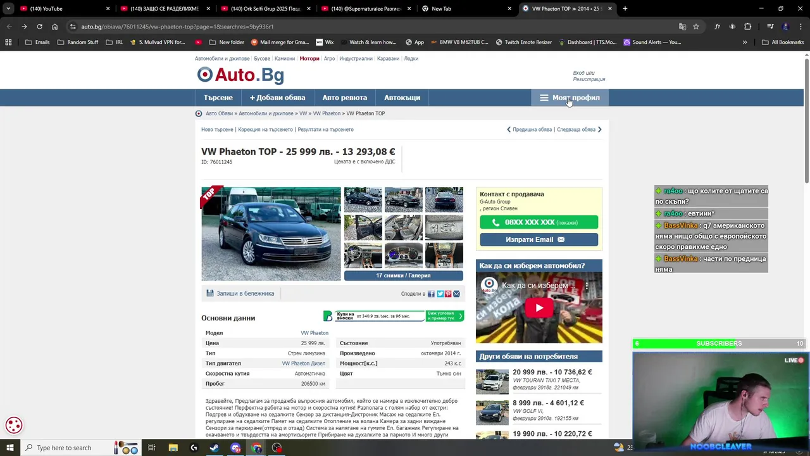Show the seller's phone number
Image resolution: width=810 pixels, height=456 pixels.
coord(539,222)
